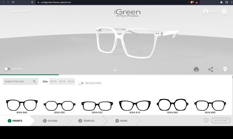Click the round white button beside Login

tap(224, 12)
